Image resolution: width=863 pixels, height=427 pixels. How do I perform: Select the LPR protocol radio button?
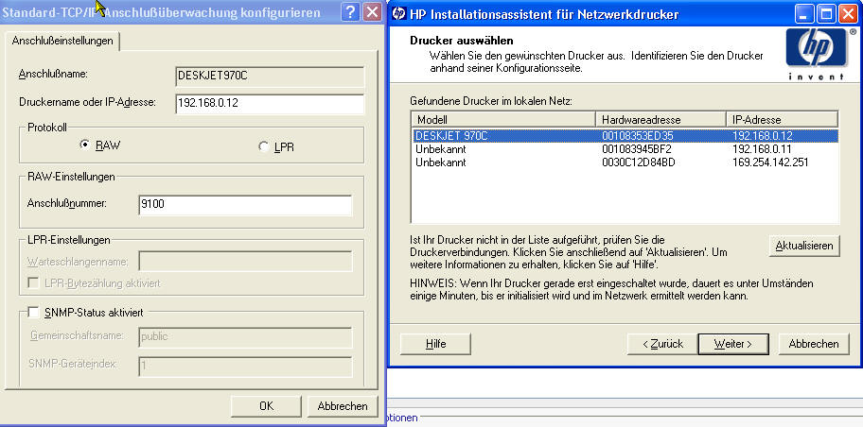[264, 146]
